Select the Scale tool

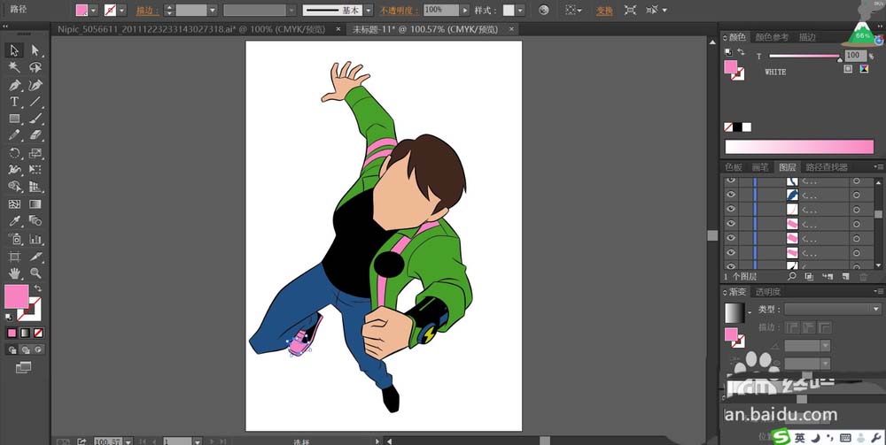tap(35, 153)
